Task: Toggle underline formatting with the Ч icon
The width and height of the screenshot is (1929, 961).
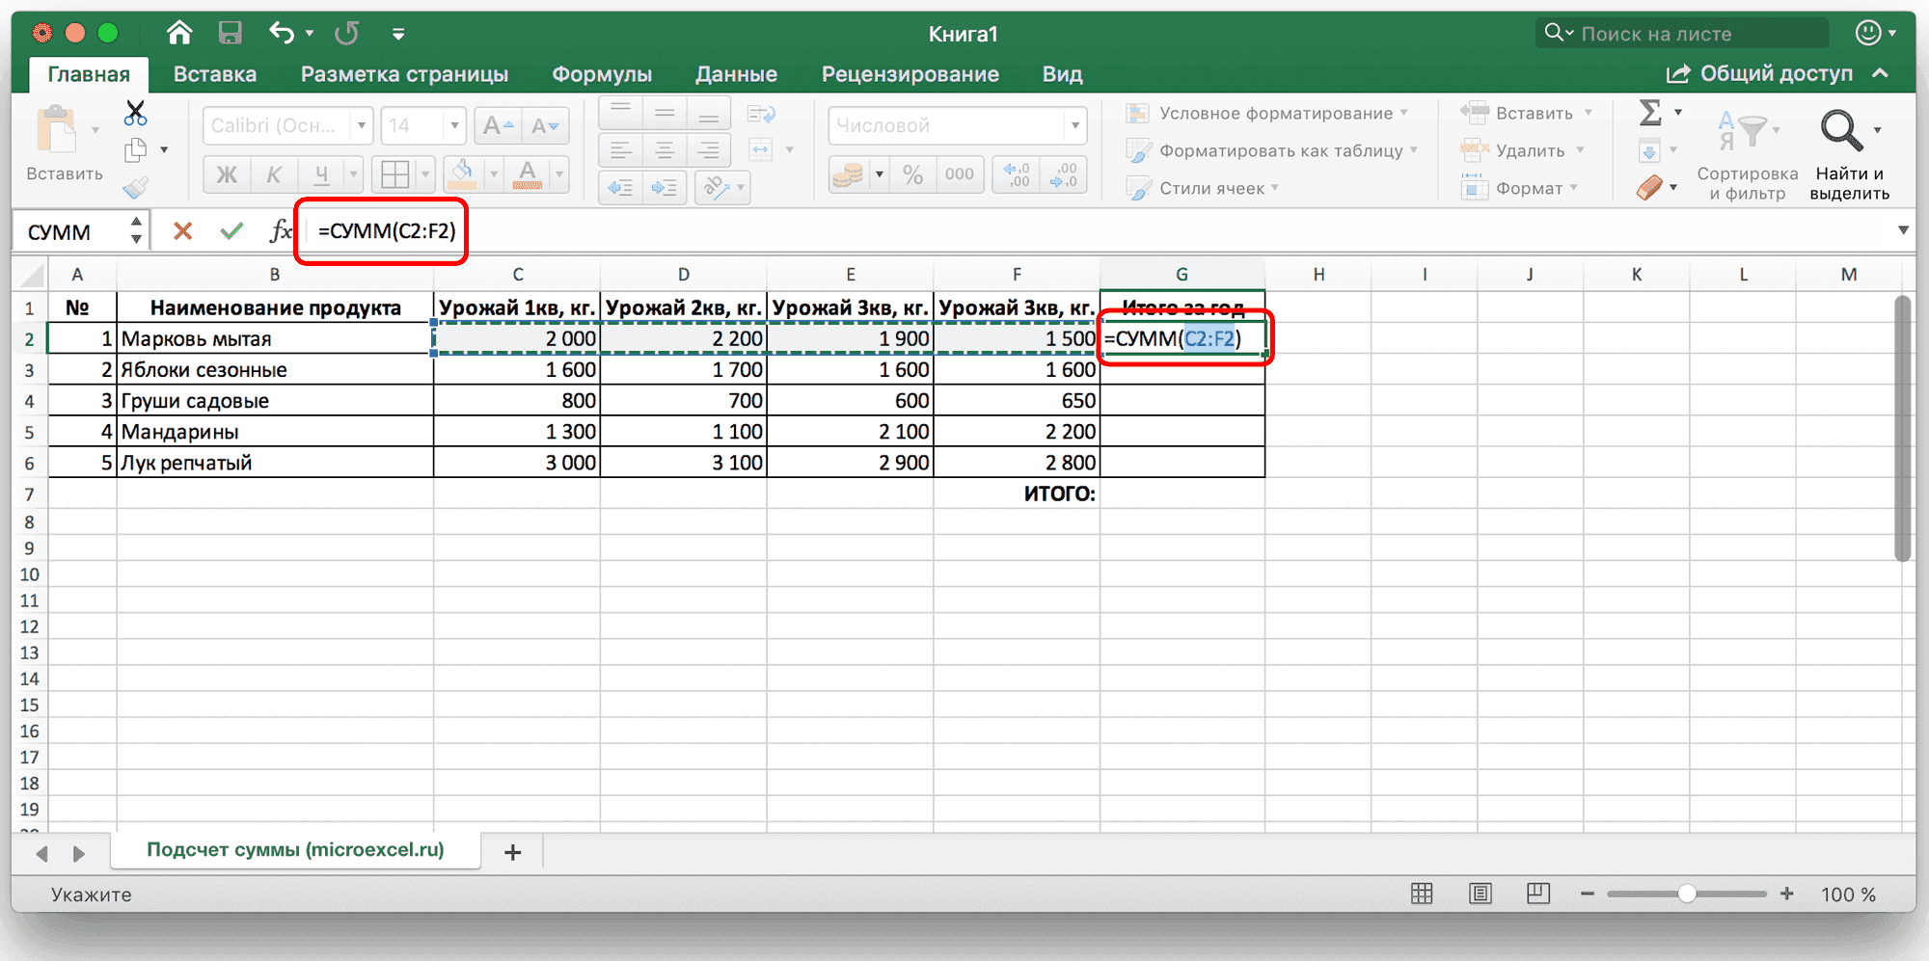Action: [x=321, y=174]
